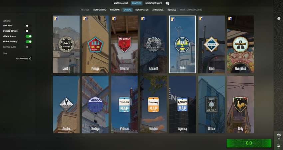283x150 pixels.
Task: Select the Deathmatch game mode
Action: click(142, 10)
